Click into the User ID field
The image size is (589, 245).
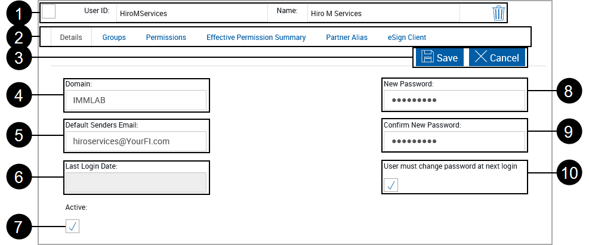click(x=191, y=13)
